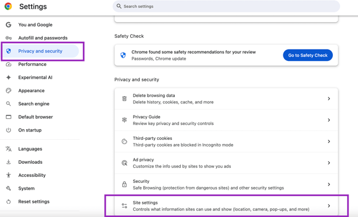Click the Chrome logo beside Settings
The height and width of the screenshot is (217, 358).
click(8, 7)
